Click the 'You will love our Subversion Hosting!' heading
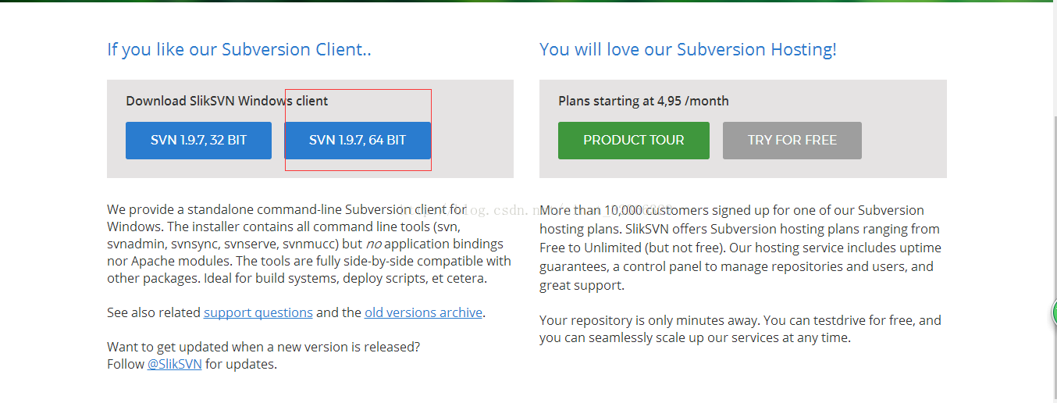The width and height of the screenshot is (1057, 403). [x=688, y=49]
